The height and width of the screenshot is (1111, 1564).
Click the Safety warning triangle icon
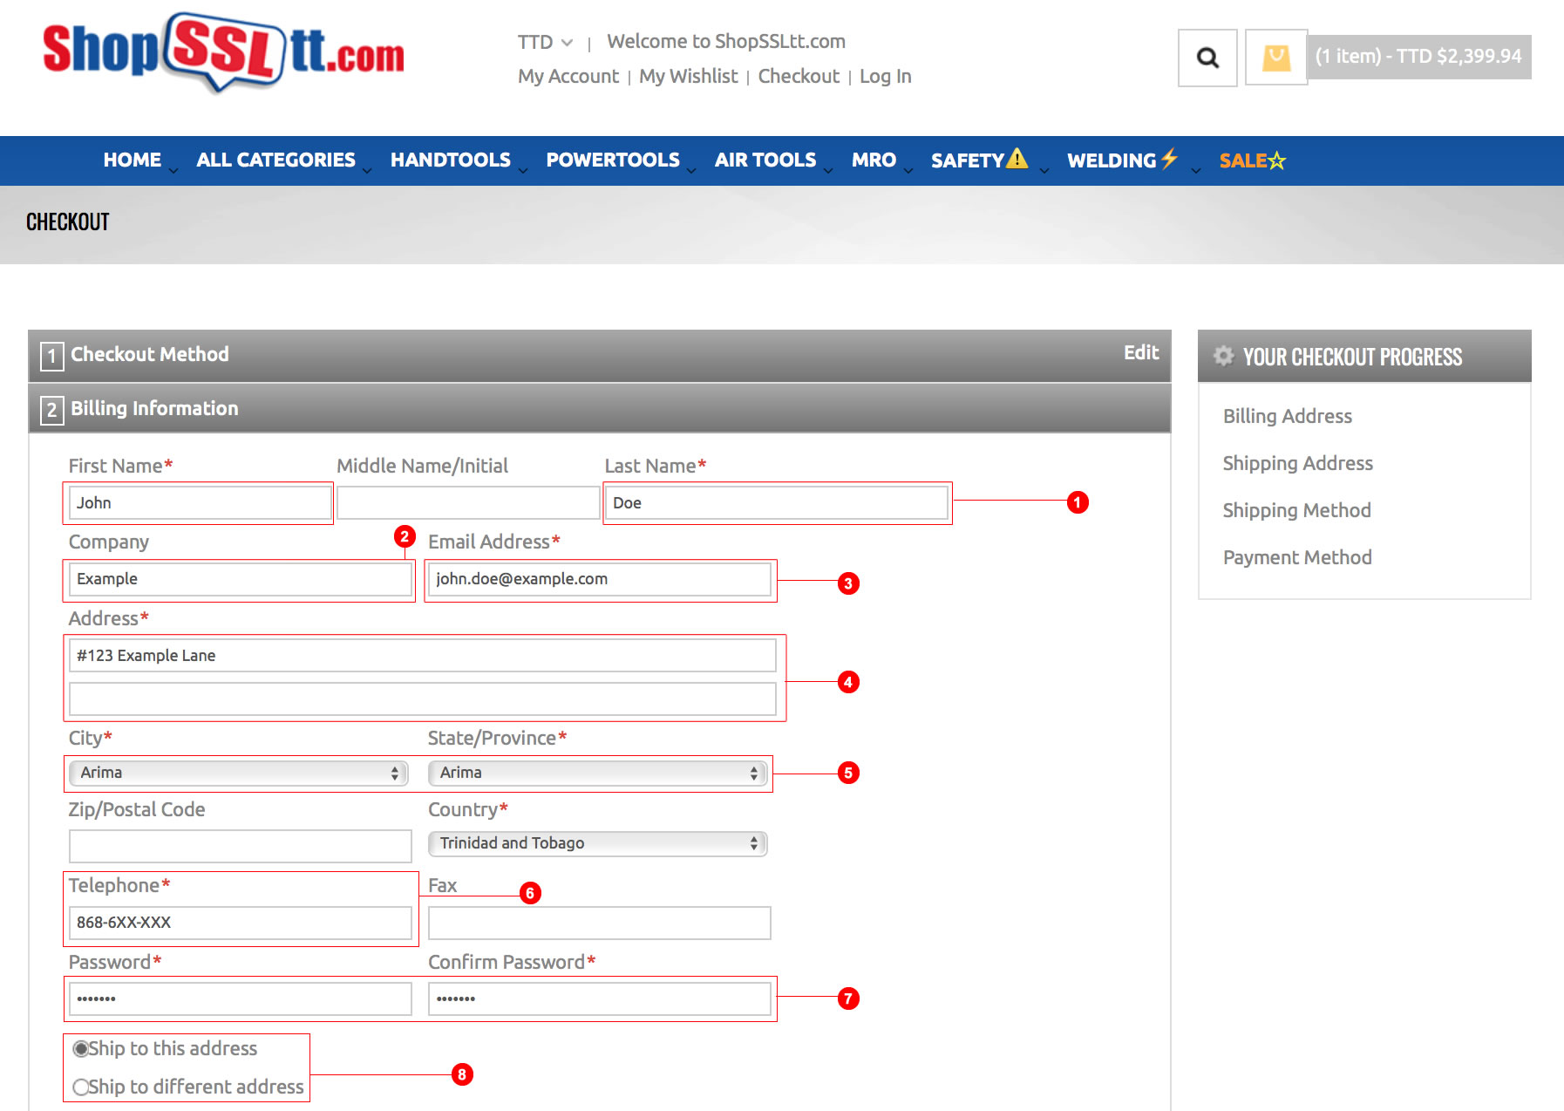pos(1017,159)
